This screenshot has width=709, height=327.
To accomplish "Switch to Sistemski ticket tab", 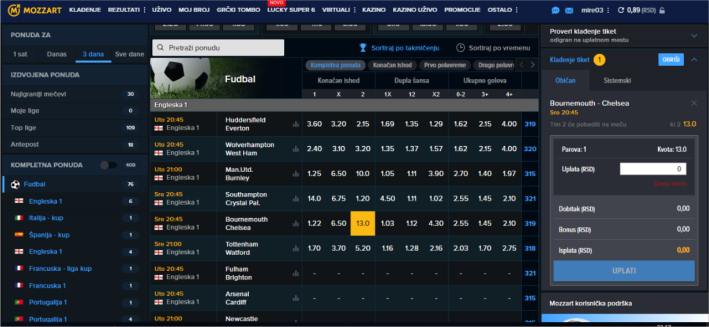I will (x=617, y=81).
